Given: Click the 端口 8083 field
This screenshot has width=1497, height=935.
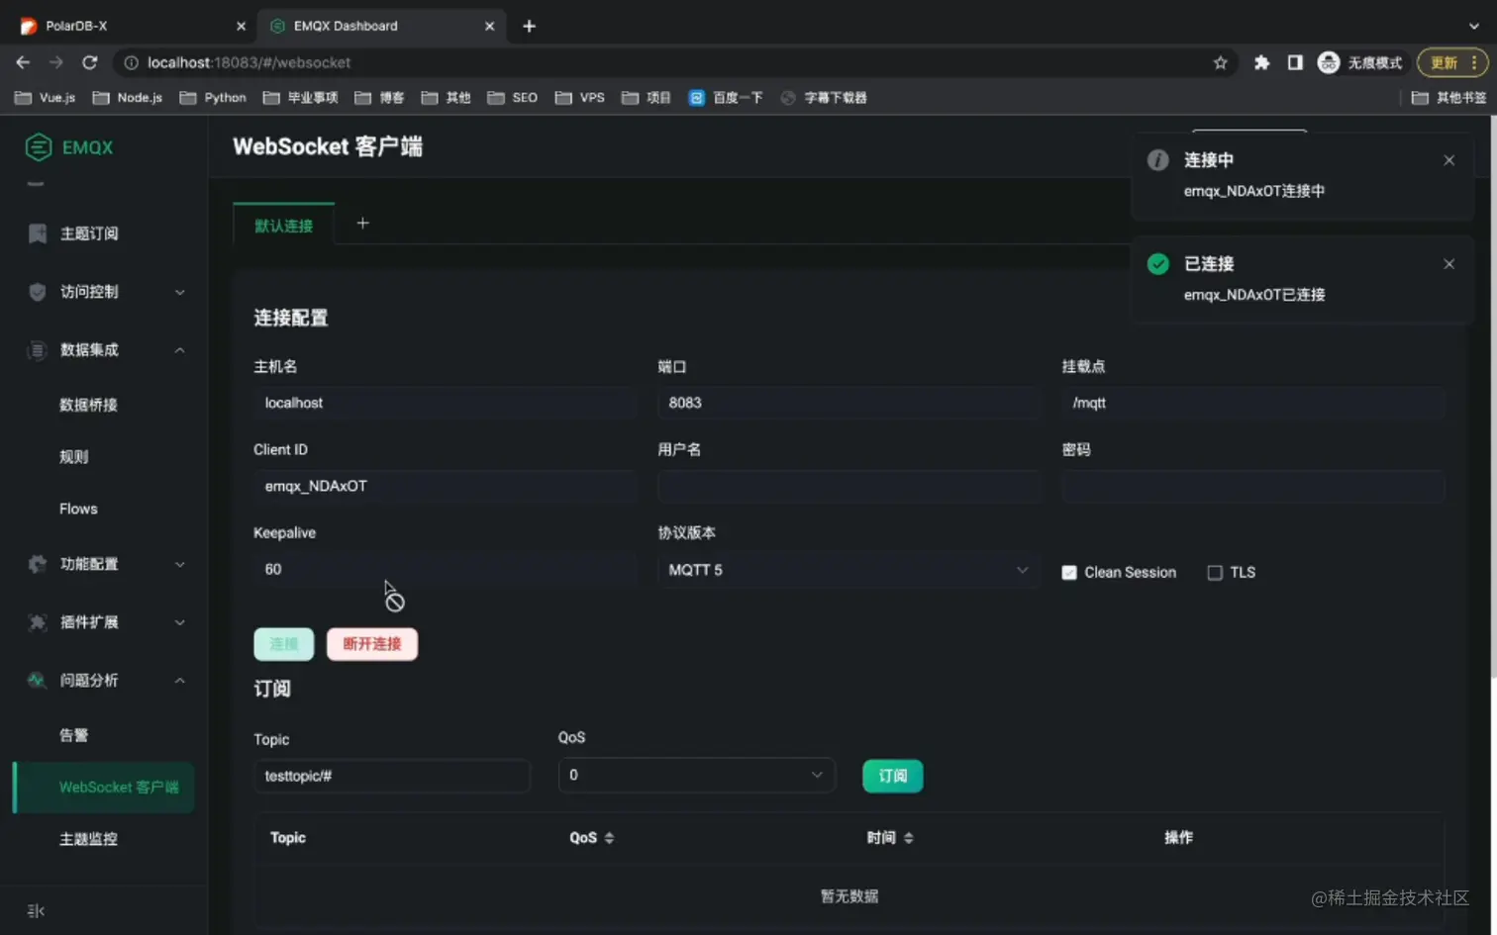Looking at the screenshot, I should 848,403.
